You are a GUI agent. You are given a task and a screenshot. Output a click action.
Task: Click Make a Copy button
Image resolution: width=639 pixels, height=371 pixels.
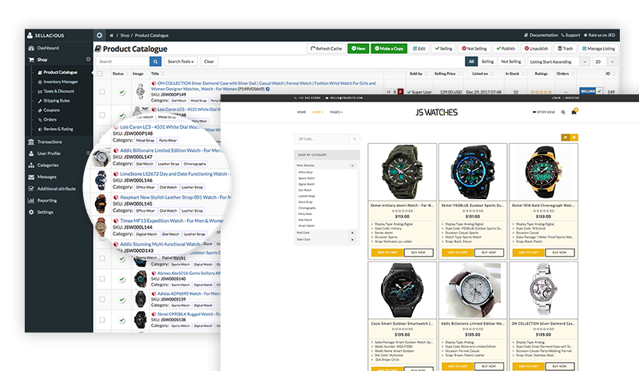point(389,49)
